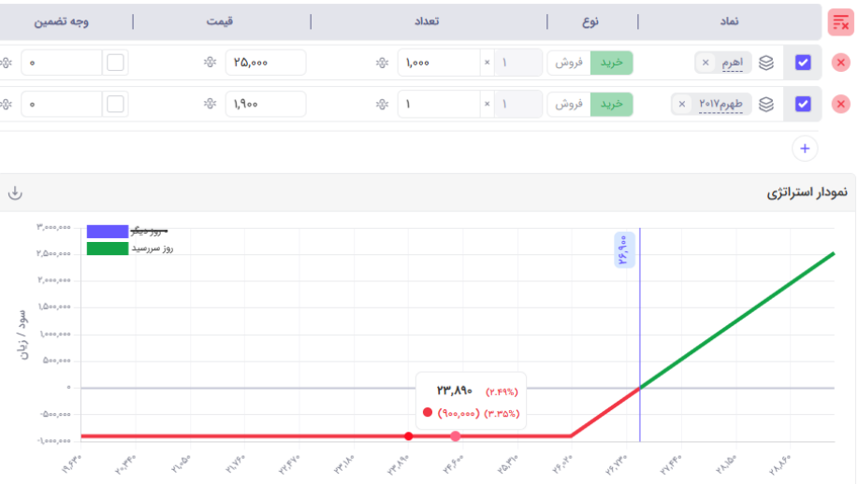The width and height of the screenshot is (859, 484).
Task: Clear the طهرم2017 symbol chip with its x
Action: (681, 104)
